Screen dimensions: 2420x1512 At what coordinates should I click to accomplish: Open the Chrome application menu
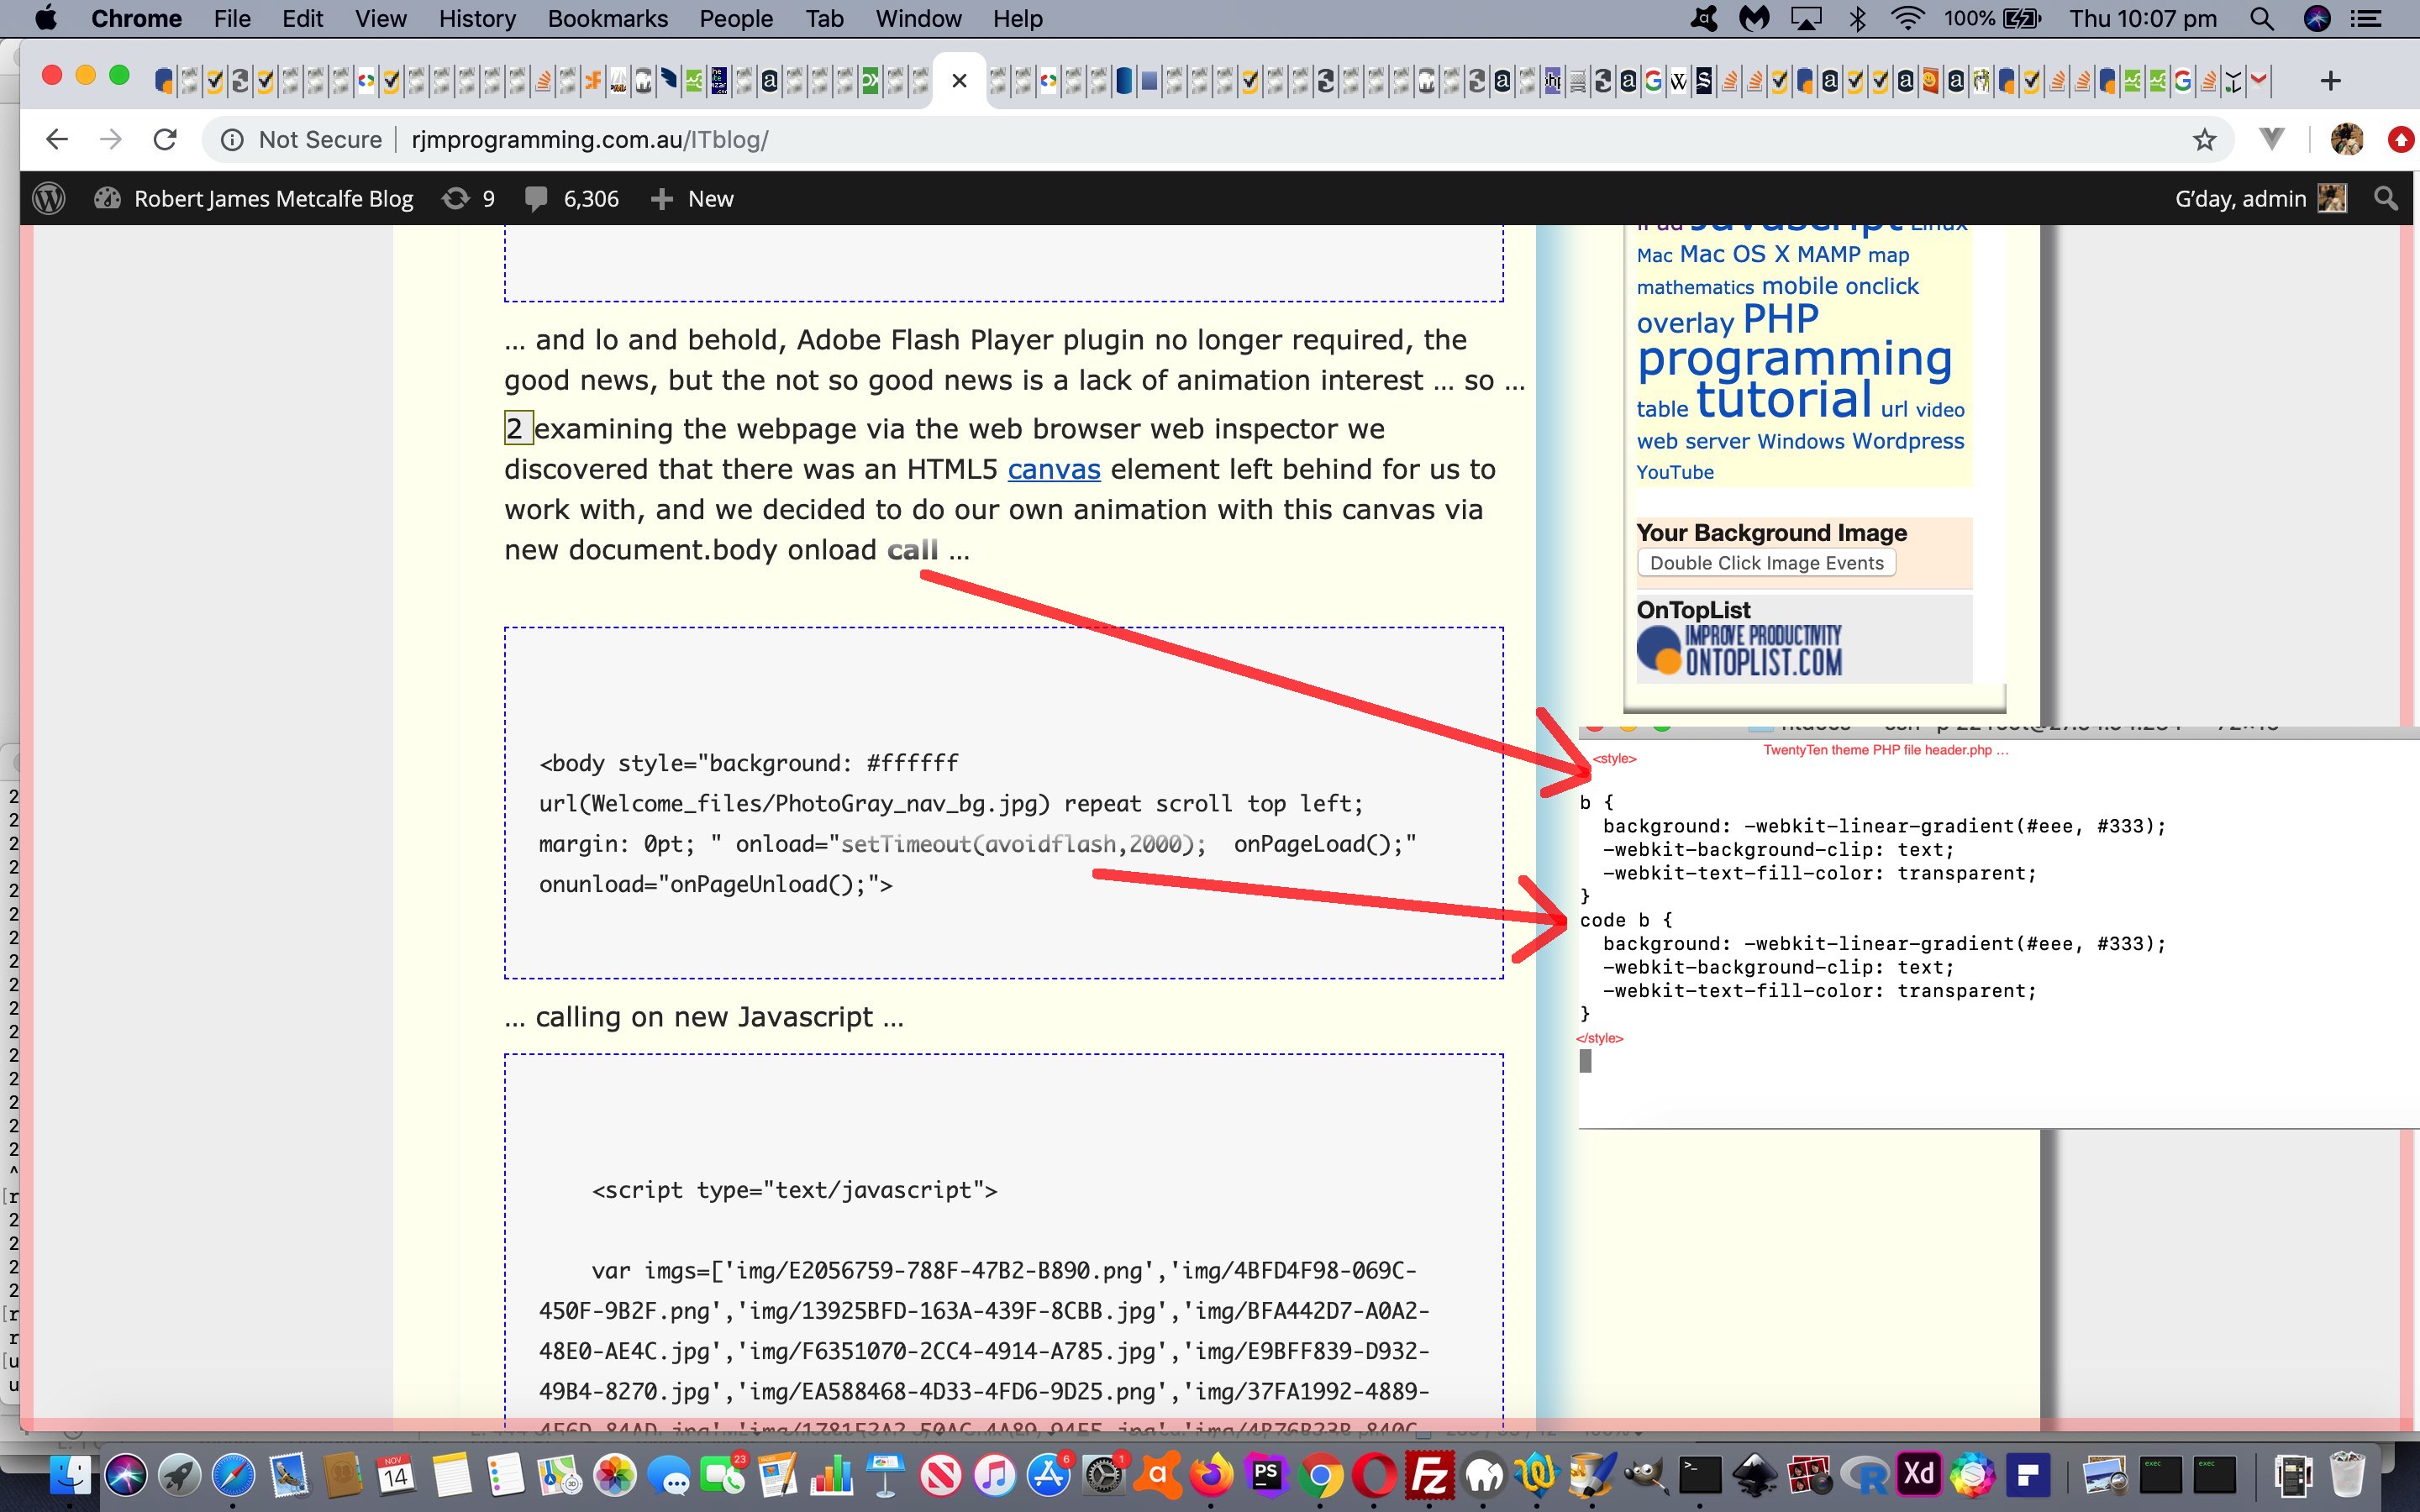tap(136, 19)
